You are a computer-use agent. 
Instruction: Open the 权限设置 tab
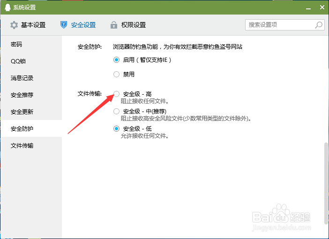tap(128, 25)
